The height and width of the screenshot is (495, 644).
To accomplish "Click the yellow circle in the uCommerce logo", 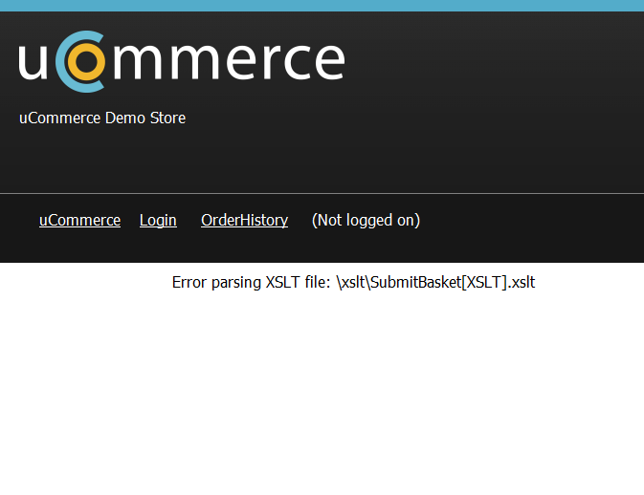I will pyautogui.click(x=86, y=61).
